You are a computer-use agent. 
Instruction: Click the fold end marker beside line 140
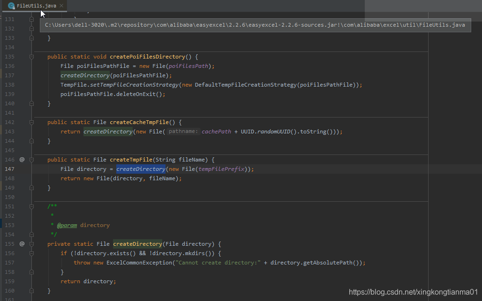31,103
